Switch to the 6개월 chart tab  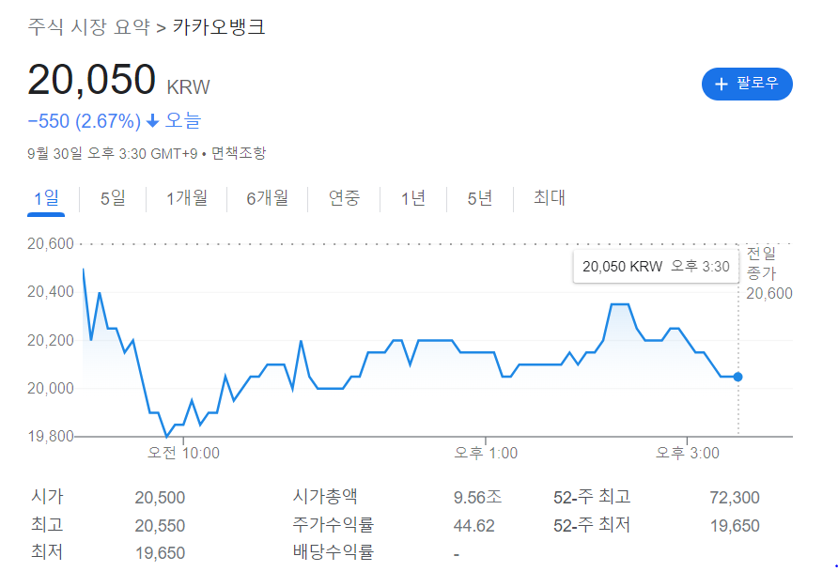click(x=267, y=199)
